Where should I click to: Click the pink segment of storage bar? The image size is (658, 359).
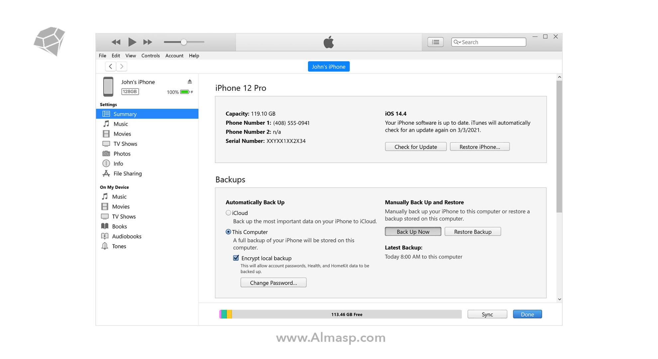tap(220, 314)
